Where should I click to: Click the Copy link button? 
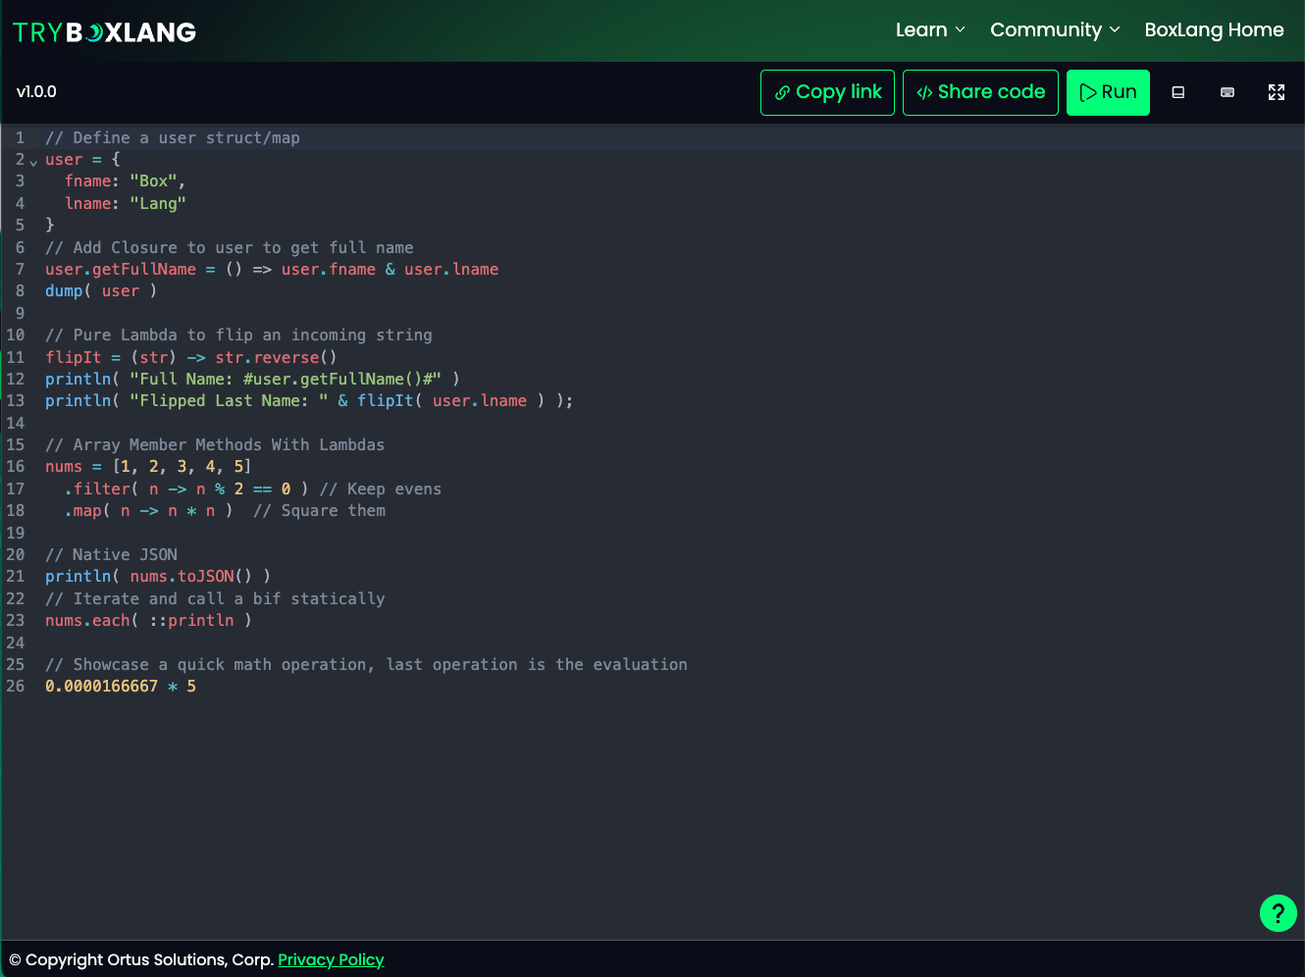(827, 91)
